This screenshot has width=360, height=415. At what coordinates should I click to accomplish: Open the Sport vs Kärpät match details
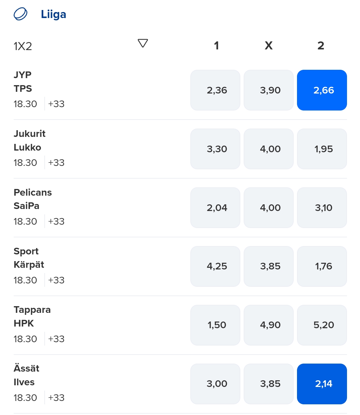(29, 258)
